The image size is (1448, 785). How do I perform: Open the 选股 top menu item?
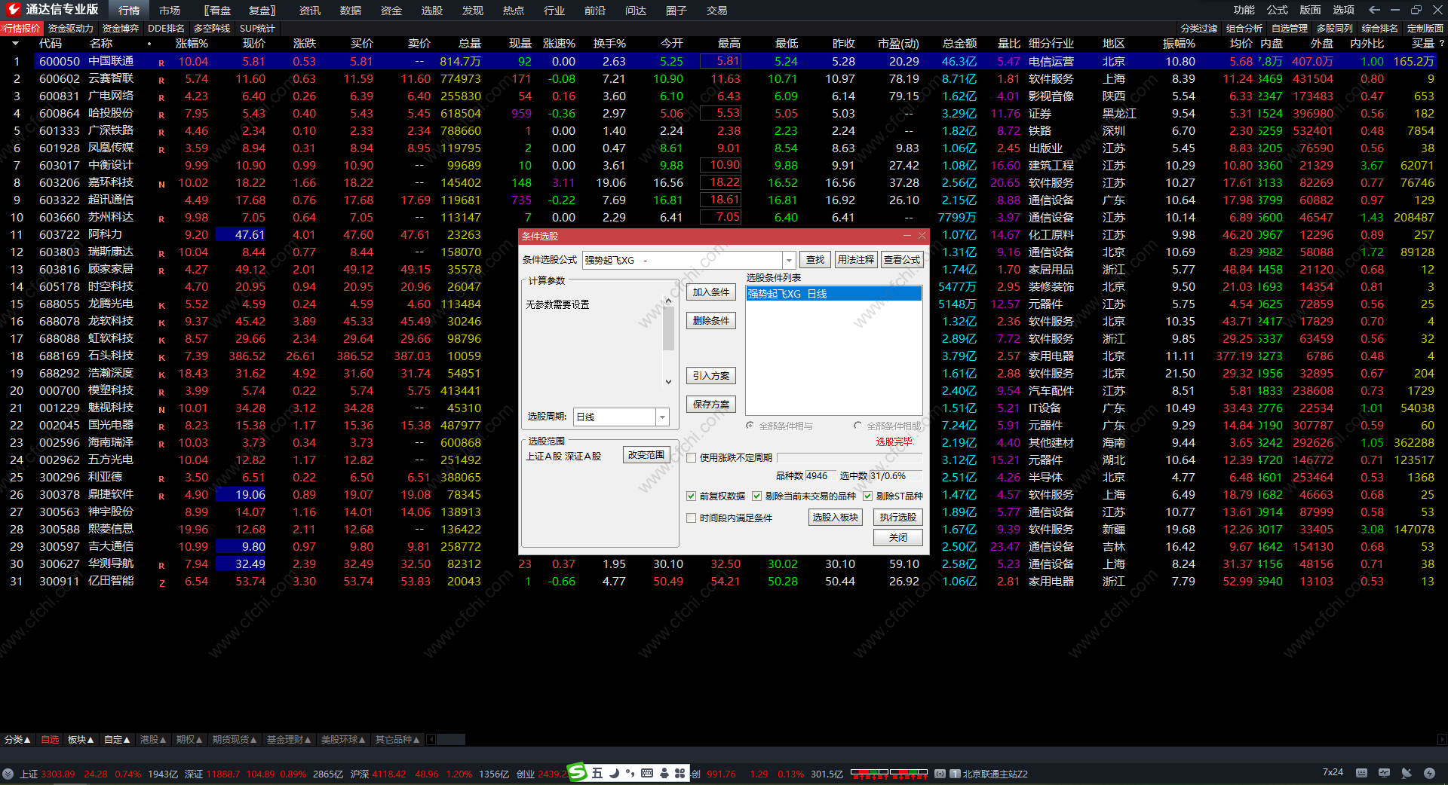coord(432,11)
